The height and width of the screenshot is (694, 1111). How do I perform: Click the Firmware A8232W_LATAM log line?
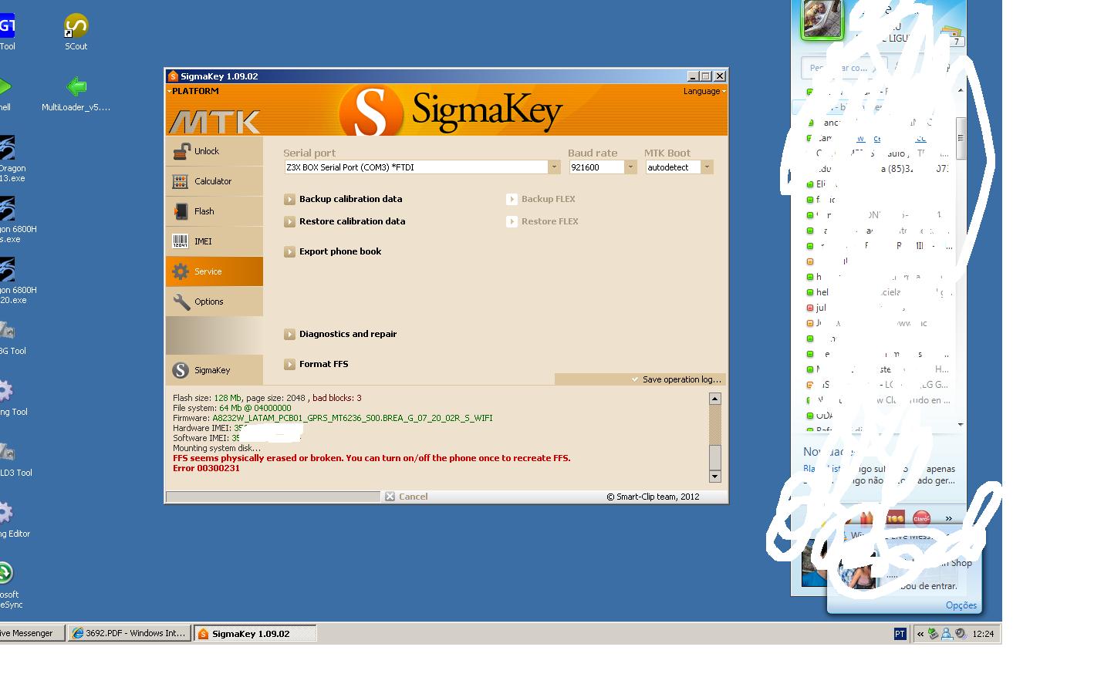pos(333,418)
